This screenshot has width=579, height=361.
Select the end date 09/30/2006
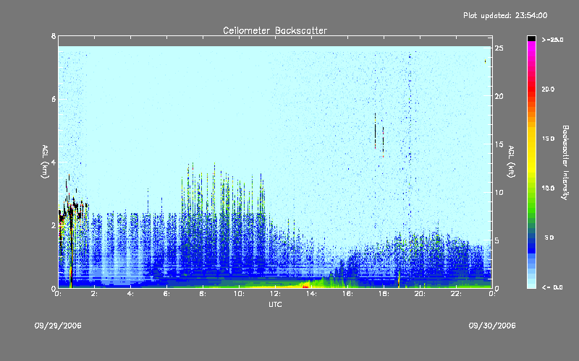[x=492, y=326]
